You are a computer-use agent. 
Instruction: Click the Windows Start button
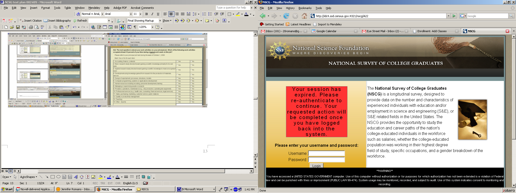tap(7, 189)
